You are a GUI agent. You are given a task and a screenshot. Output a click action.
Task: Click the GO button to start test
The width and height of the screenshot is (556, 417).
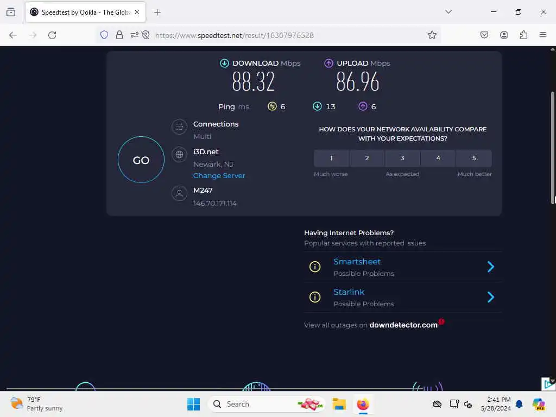click(x=141, y=160)
